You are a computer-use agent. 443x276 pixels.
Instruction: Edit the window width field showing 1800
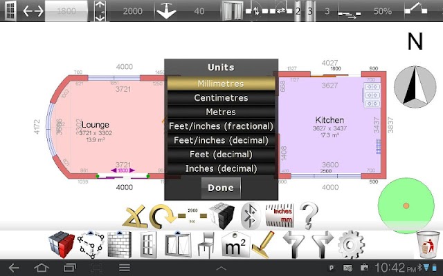66,11
